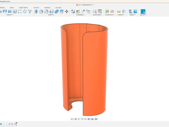Select the Shell tool

click(x=51, y=11)
